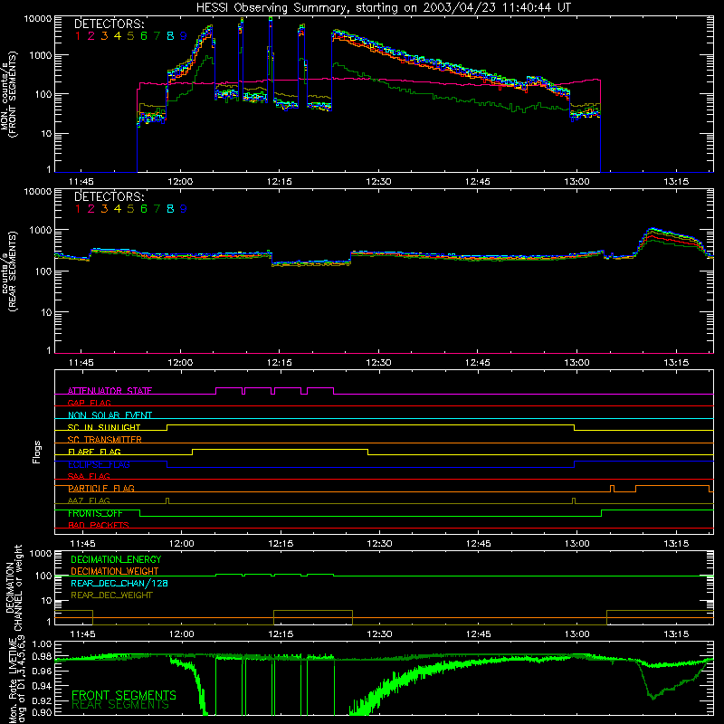The width and height of the screenshot is (724, 724).
Task: Click DETECTORS: label in front segments panel
Action: pos(109,24)
